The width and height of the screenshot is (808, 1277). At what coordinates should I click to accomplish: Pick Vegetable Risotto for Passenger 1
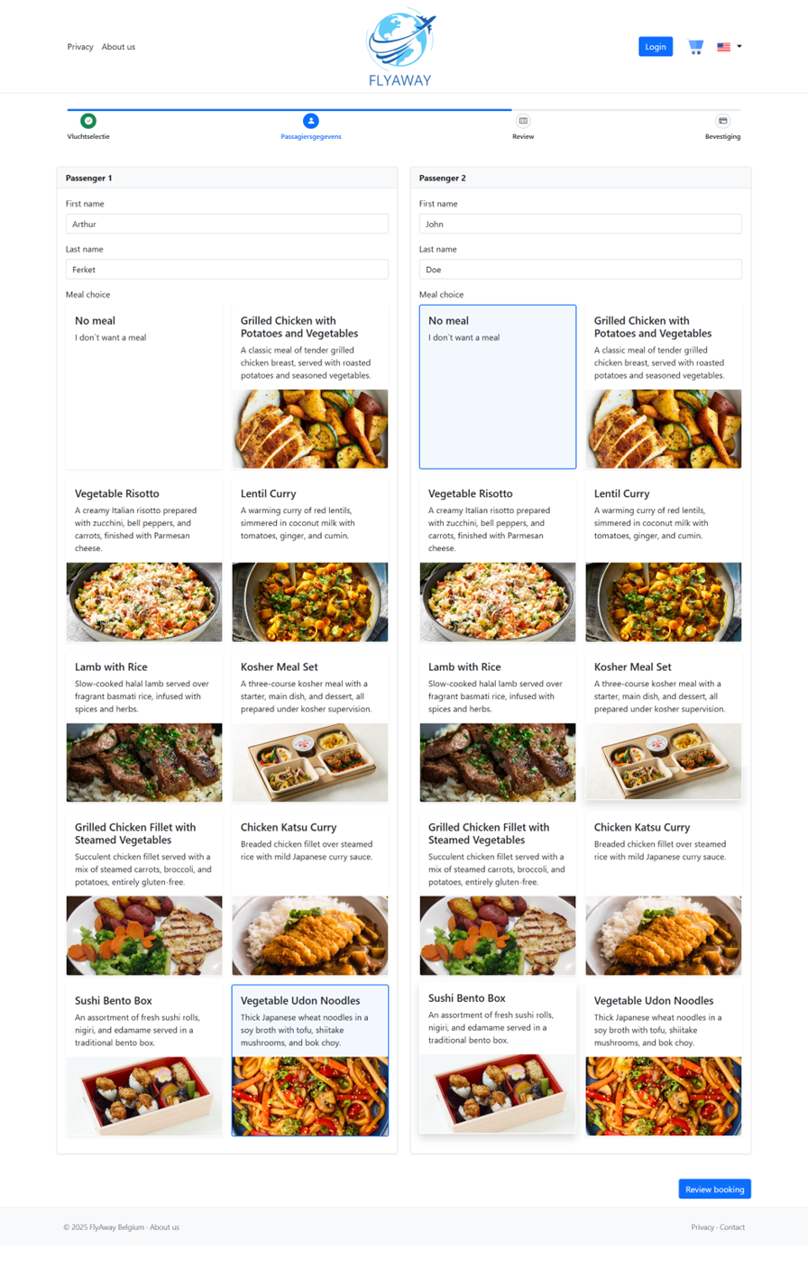pos(144,560)
